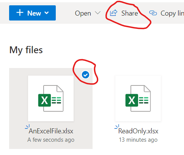Screen dimensions: 184x155
Task: Click the My files heading
Action: [26, 50]
